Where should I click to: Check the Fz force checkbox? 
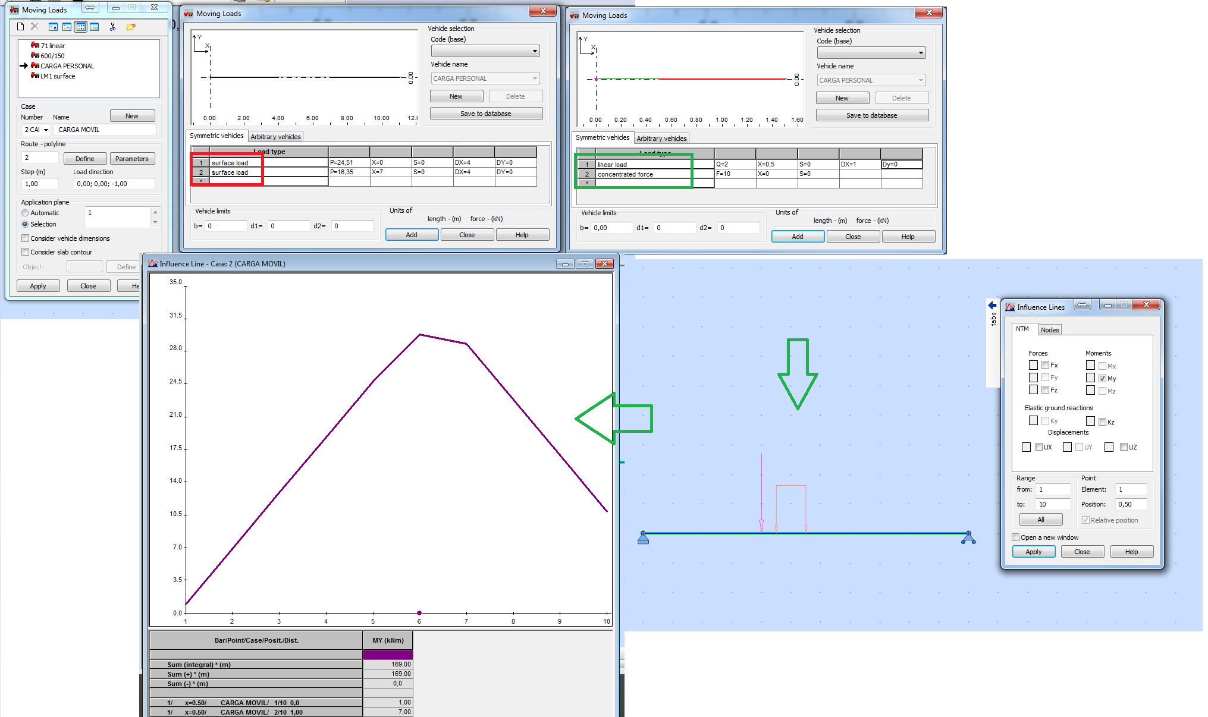pos(1045,390)
